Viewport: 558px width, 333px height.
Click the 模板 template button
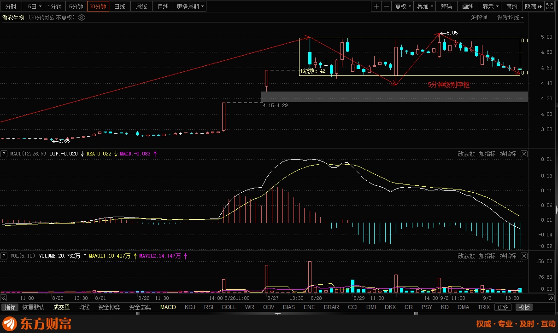[523, 307]
